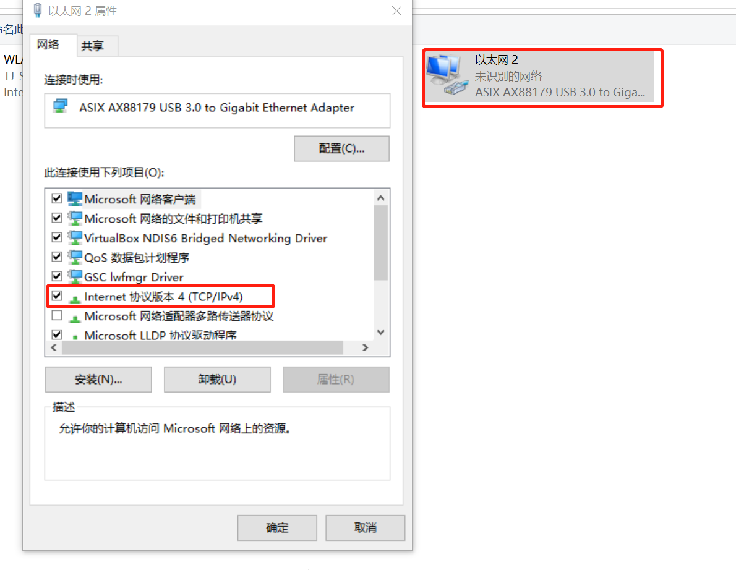Open adapter settings with 配置(C)... button

click(341, 149)
